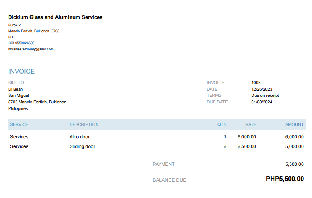Click the blue INVOICE title
Screen dimensions: 312x198
(x=22, y=72)
